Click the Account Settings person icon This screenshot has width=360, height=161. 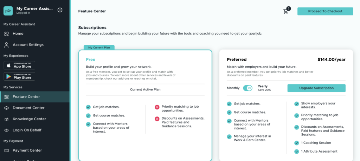coord(6,45)
